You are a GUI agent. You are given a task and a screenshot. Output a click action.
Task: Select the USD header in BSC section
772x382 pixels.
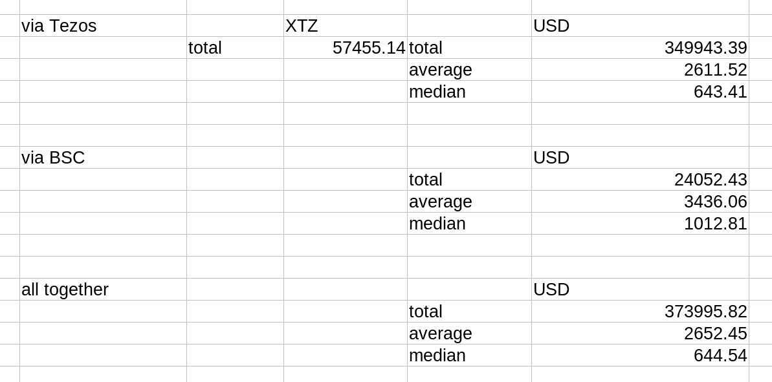coord(640,157)
